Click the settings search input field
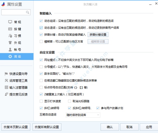 pos(16,12)
